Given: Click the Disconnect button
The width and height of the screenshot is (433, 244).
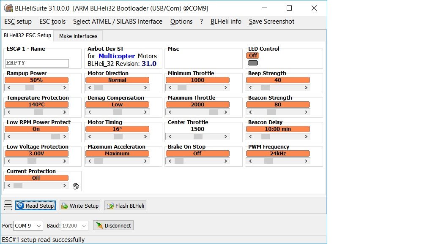Looking at the screenshot, I should pyautogui.click(x=113, y=225).
